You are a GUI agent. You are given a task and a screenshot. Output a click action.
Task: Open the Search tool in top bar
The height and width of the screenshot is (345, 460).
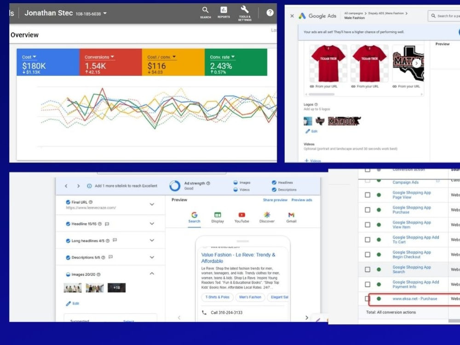coord(205,12)
